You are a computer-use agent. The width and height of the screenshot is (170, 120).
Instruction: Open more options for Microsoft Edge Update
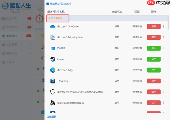click(163, 37)
